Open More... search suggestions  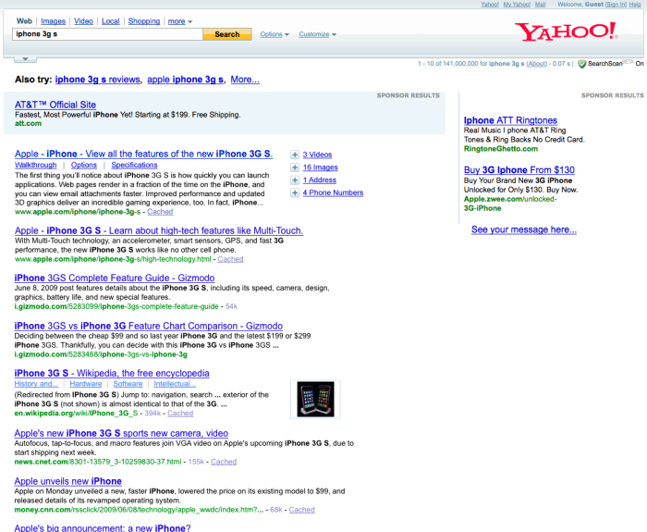(245, 80)
